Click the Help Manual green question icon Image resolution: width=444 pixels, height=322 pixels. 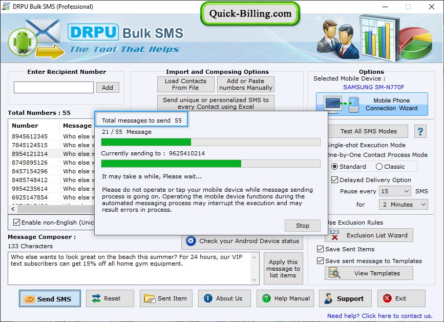[x=266, y=298]
